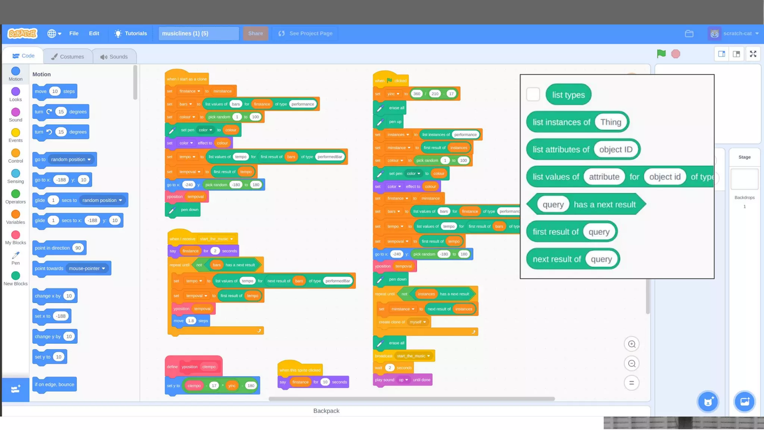
Task: Select the Pen block category
Action: (x=15, y=258)
